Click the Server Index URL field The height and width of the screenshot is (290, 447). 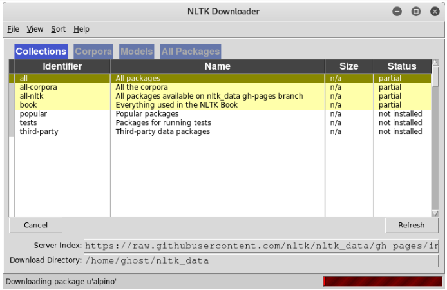click(x=261, y=246)
